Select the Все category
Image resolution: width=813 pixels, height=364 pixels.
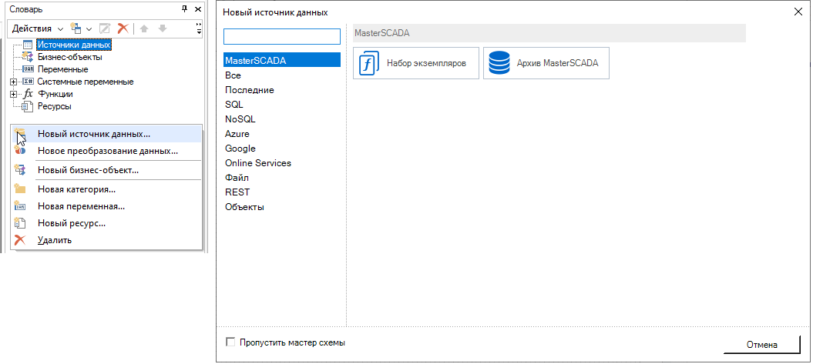coord(282,75)
